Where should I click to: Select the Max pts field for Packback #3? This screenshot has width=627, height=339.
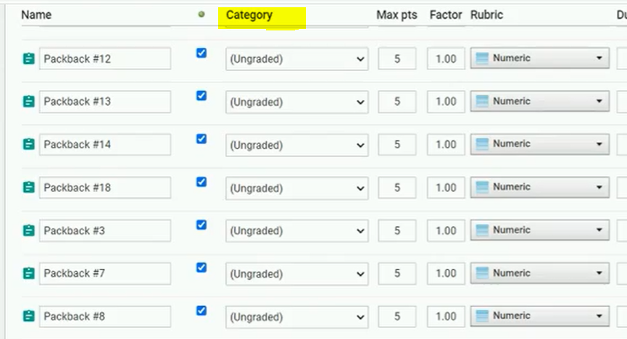click(397, 230)
